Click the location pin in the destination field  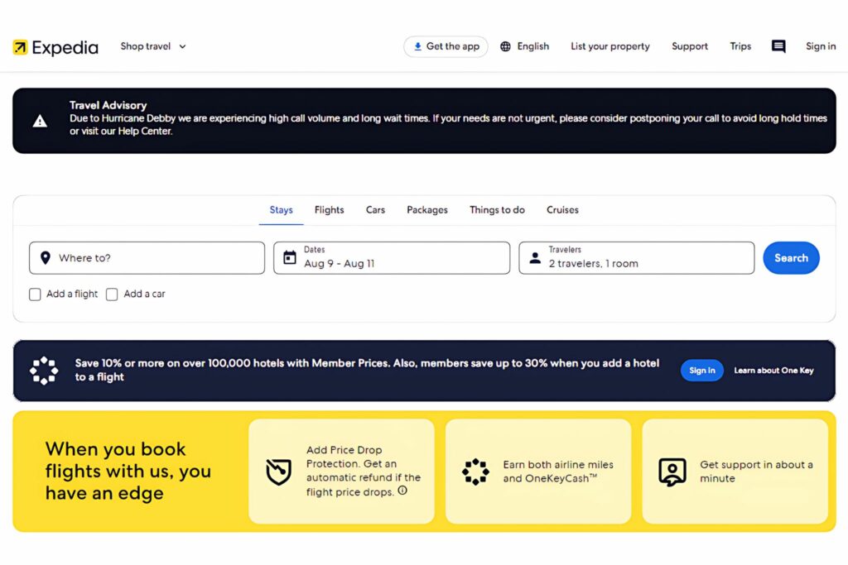click(x=46, y=257)
